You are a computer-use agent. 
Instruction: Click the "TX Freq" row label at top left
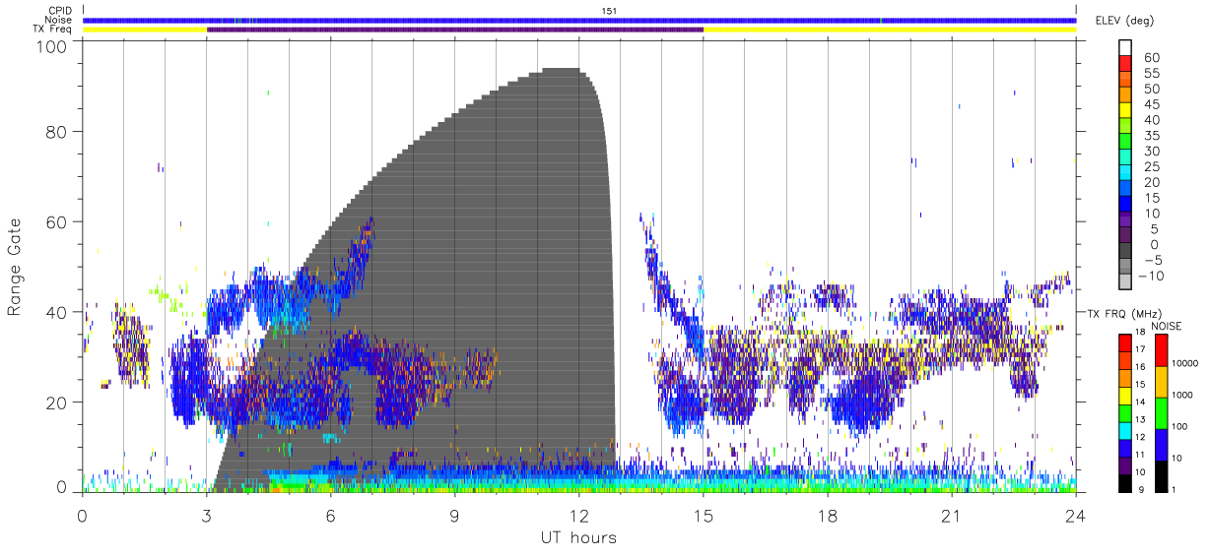[x=53, y=30]
